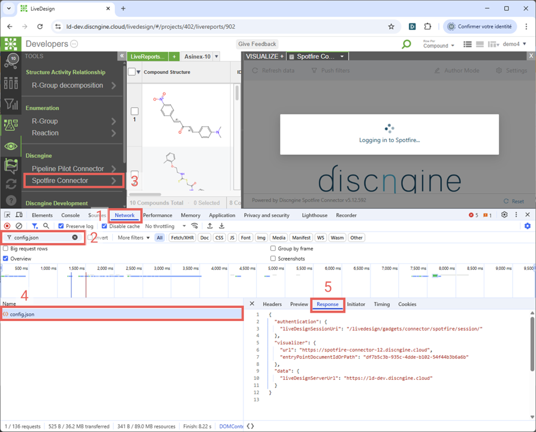Open the compounds icon with 10 badge
This screenshot has height=432, width=536.
pyautogui.click(x=11, y=62)
